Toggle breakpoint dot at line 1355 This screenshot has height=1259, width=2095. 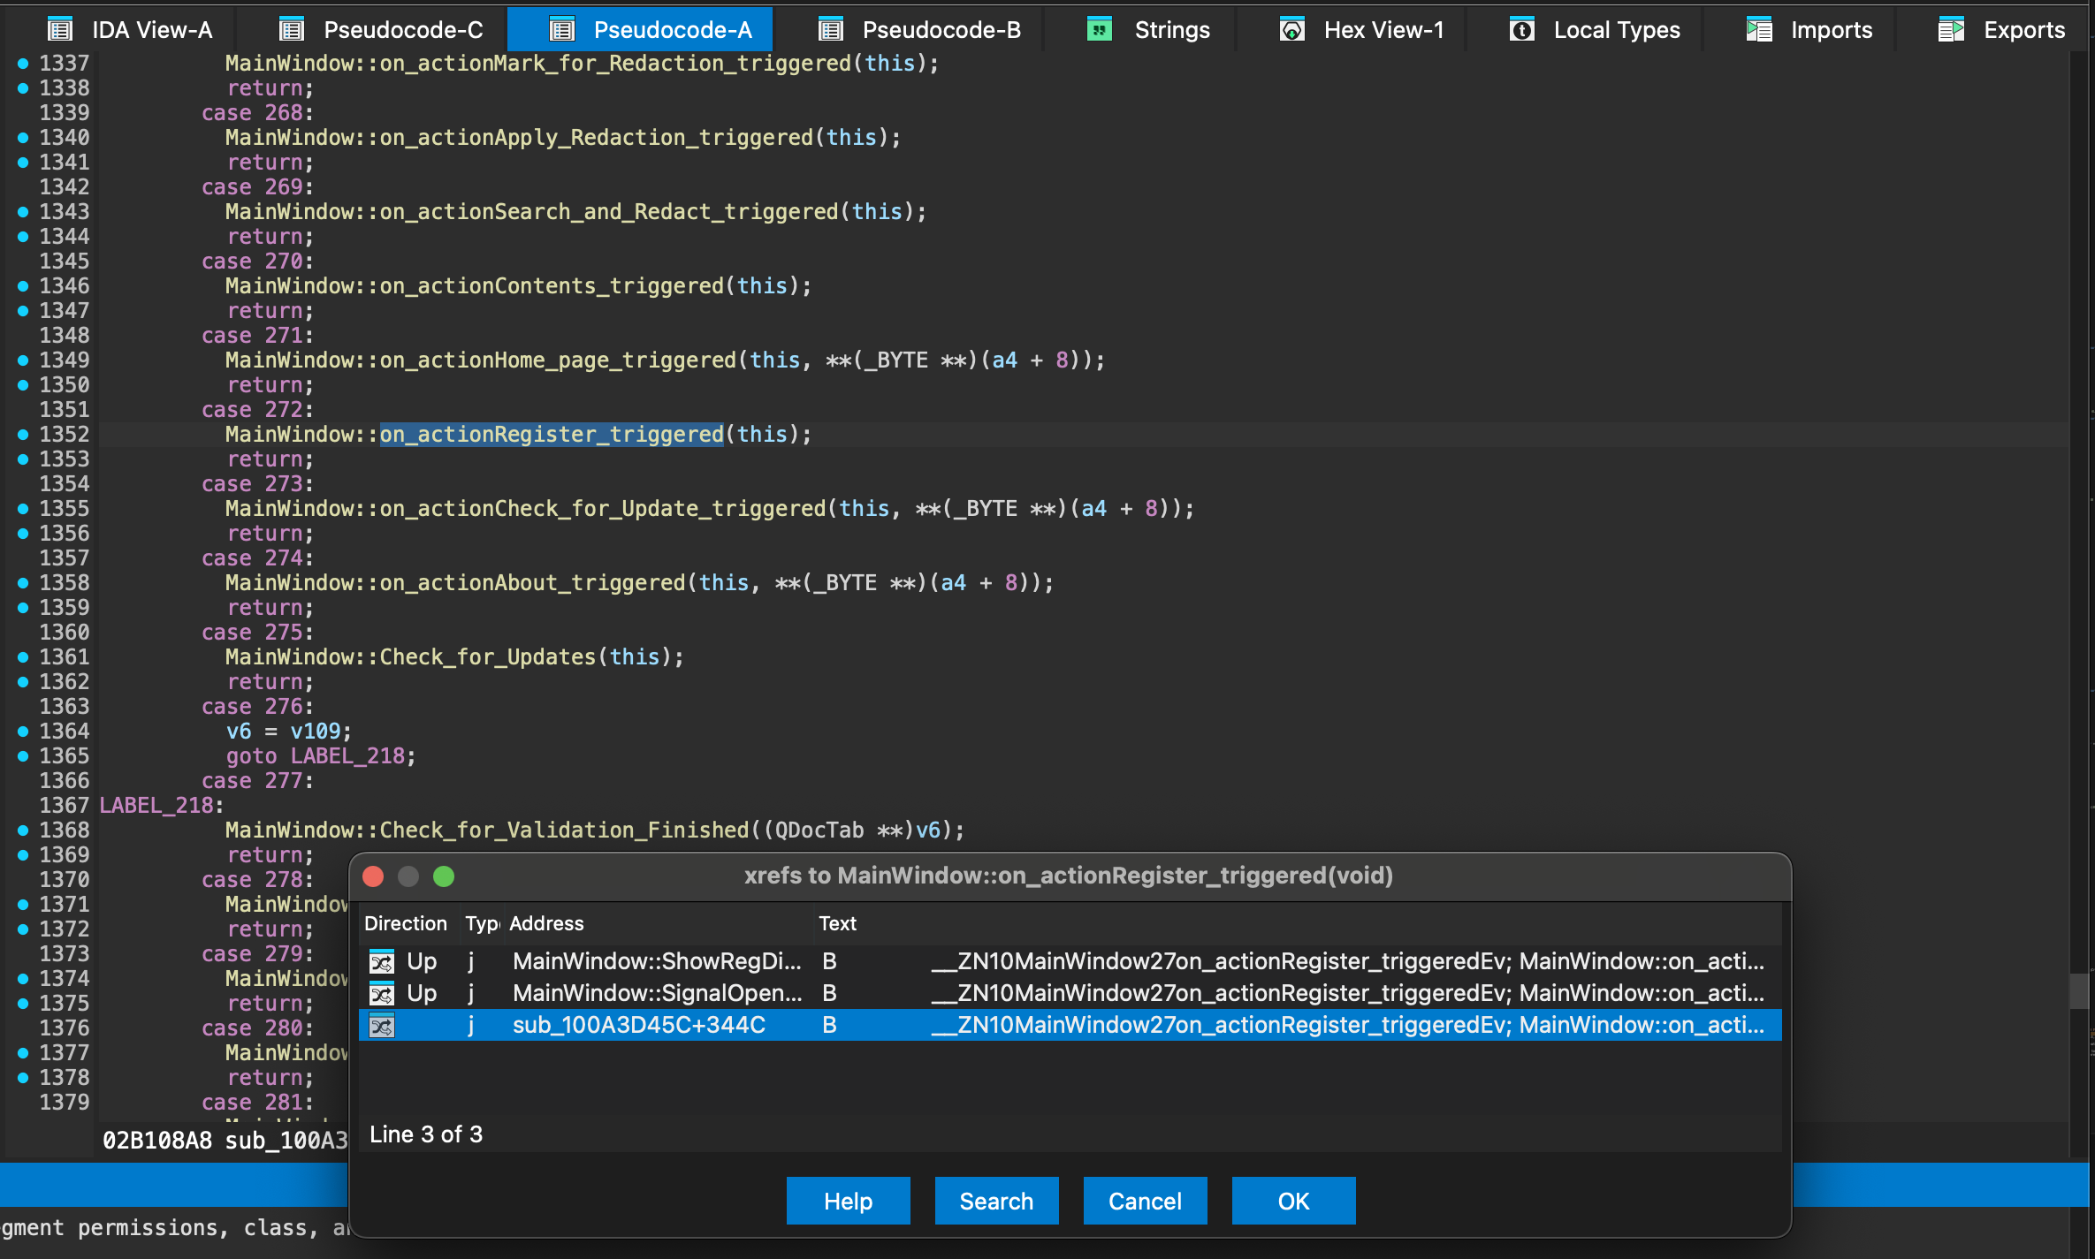pyautogui.click(x=23, y=509)
